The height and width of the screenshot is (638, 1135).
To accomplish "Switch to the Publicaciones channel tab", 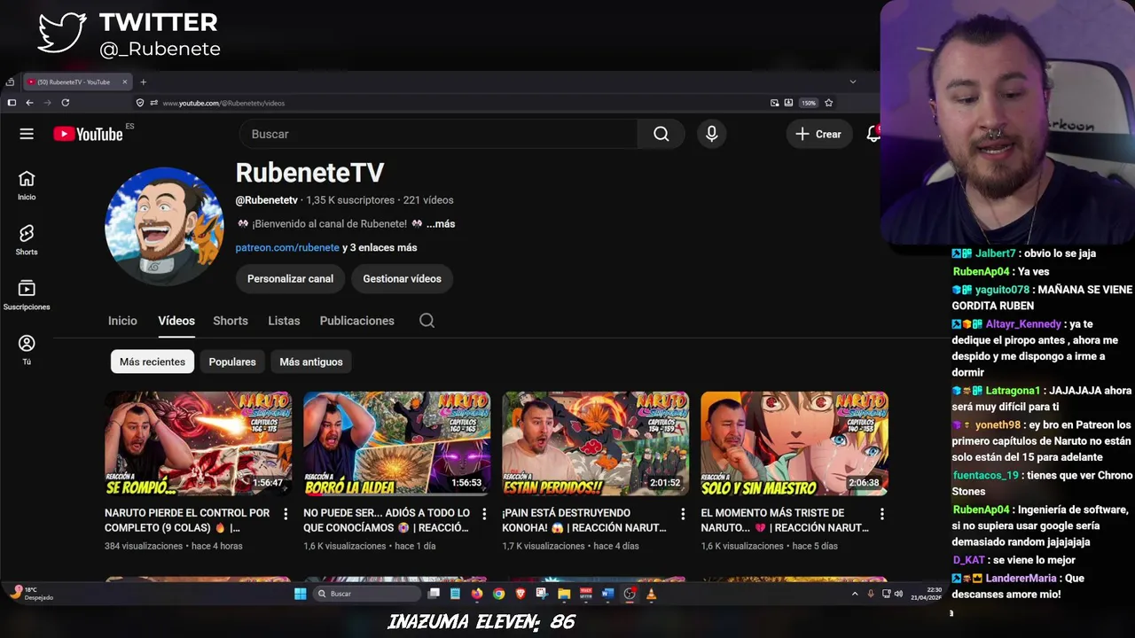I will pos(356,321).
